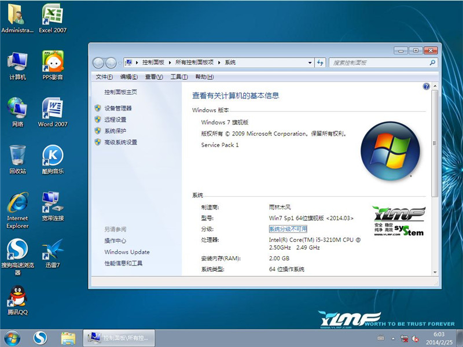Open 高级系统设置 link
Screen dimensions: 463x347
click(121, 142)
